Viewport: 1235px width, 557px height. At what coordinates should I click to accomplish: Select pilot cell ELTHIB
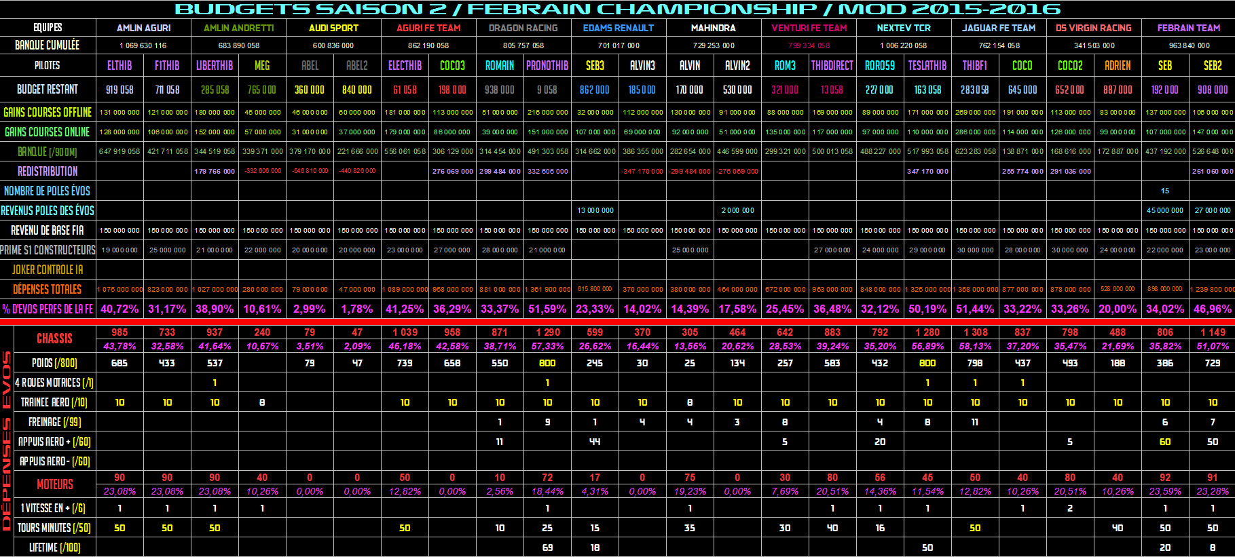[119, 66]
